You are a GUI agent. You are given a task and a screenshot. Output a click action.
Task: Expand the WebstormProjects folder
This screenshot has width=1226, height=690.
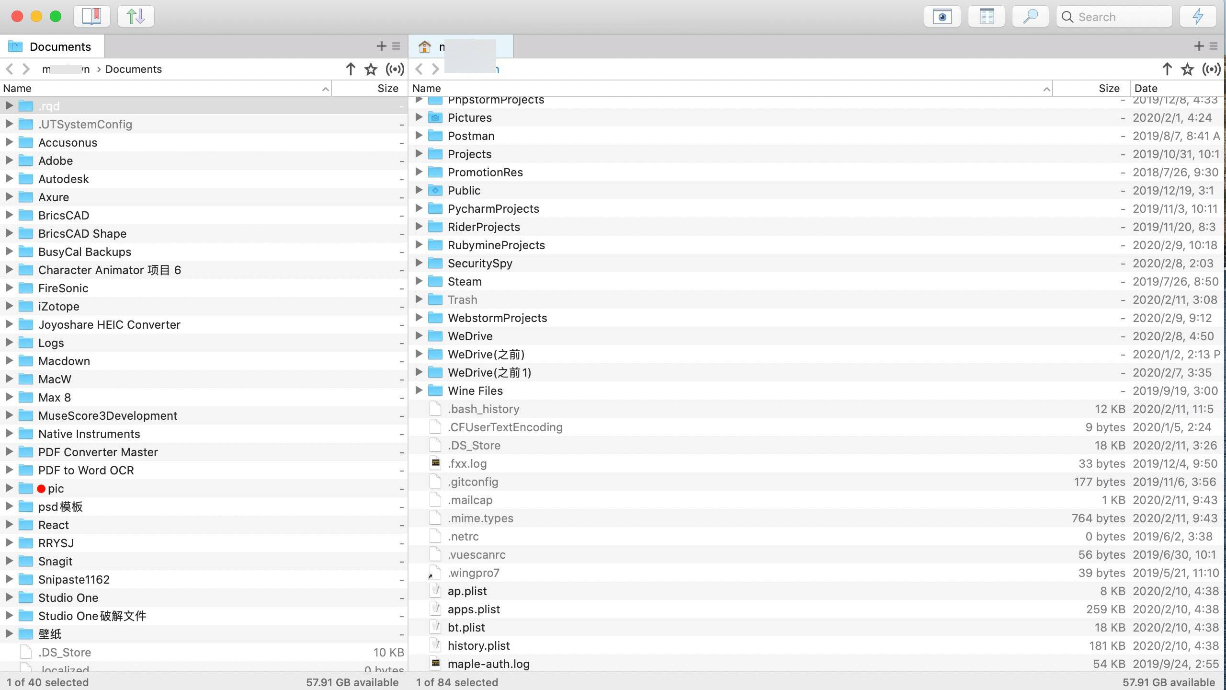tap(419, 318)
